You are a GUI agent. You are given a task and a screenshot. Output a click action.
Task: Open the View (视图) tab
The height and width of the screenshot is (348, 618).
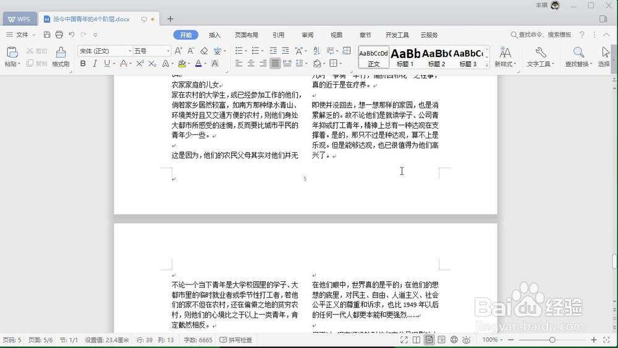click(x=336, y=35)
